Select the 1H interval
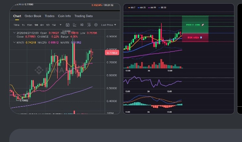The image size is (242, 142). point(36,25)
